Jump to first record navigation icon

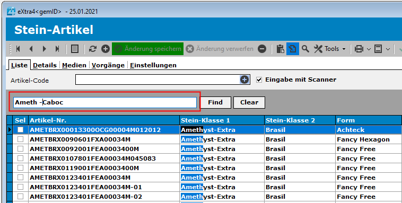18,49
